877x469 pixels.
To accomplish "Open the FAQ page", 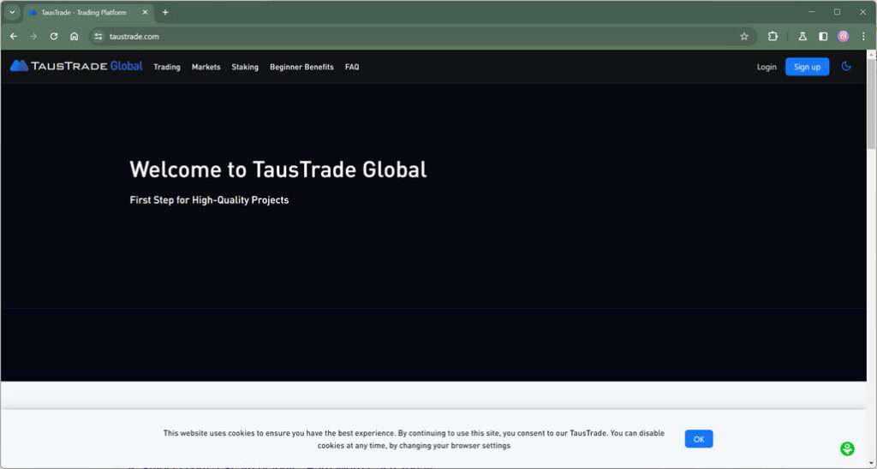I will 352,67.
